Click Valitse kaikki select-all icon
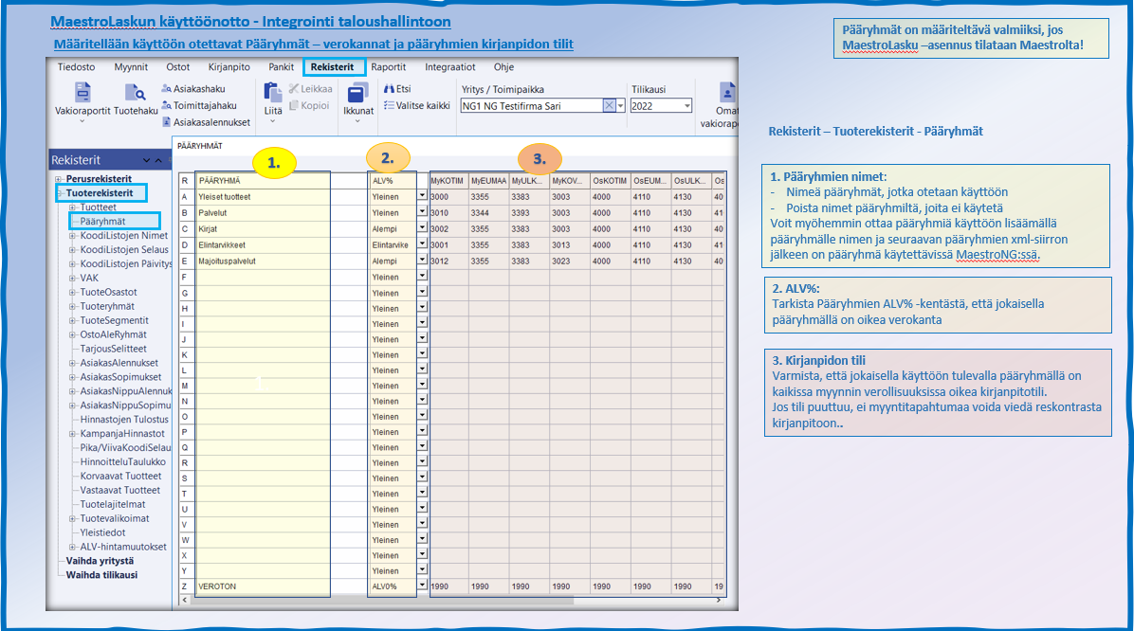 pos(389,105)
